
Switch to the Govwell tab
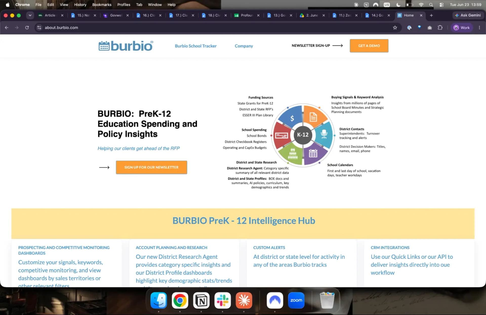116,15
